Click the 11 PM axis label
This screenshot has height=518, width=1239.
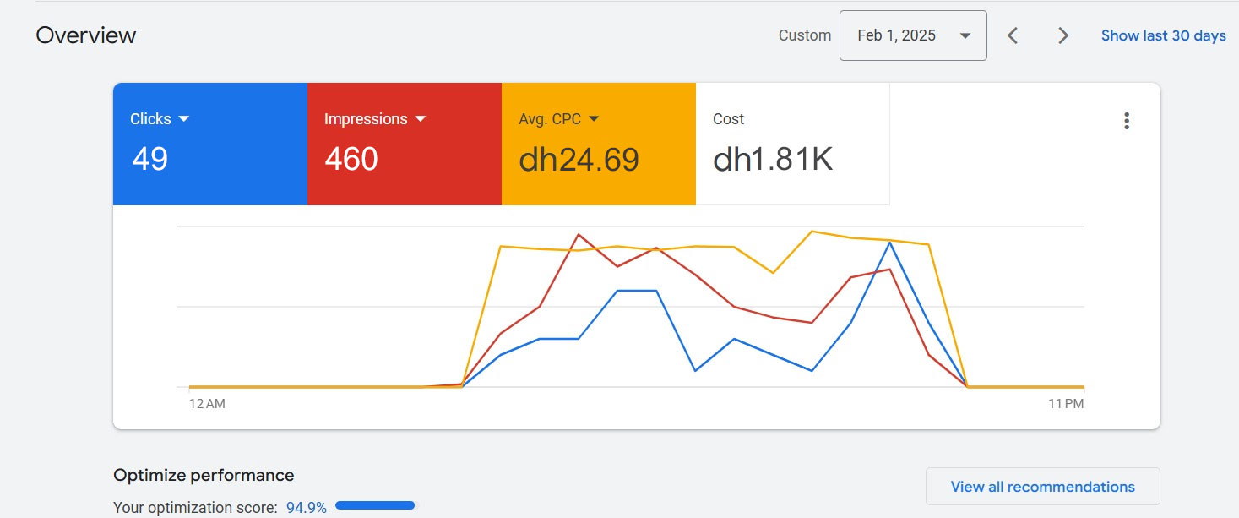pos(1066,404)
